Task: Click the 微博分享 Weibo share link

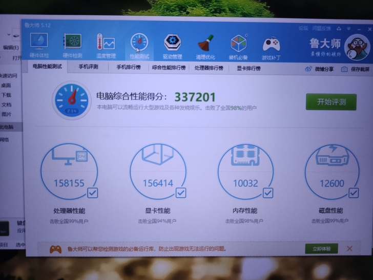Action: (319, 69)
